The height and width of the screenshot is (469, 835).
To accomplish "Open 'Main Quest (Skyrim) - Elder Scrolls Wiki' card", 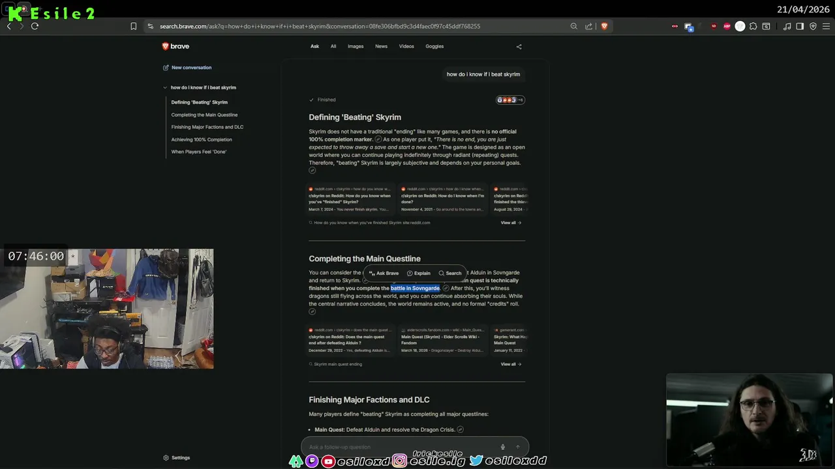I will pos(442,340).
